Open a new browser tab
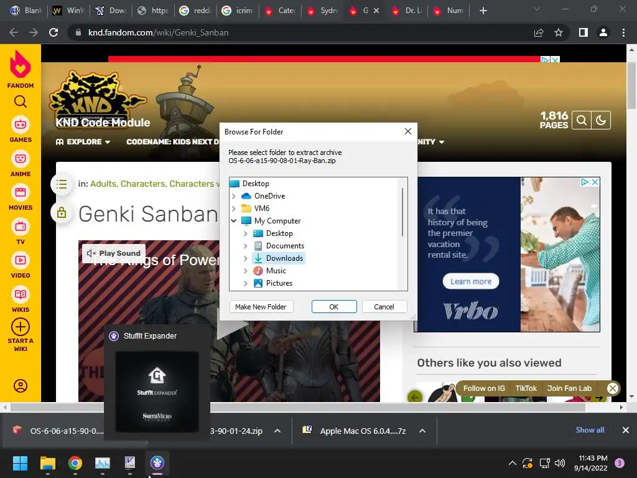 coord(483,11)
